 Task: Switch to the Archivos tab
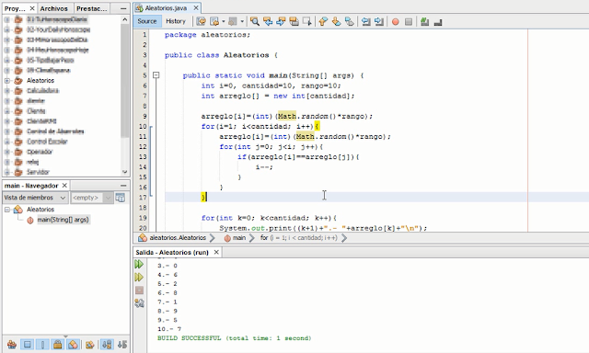point(53,8)
